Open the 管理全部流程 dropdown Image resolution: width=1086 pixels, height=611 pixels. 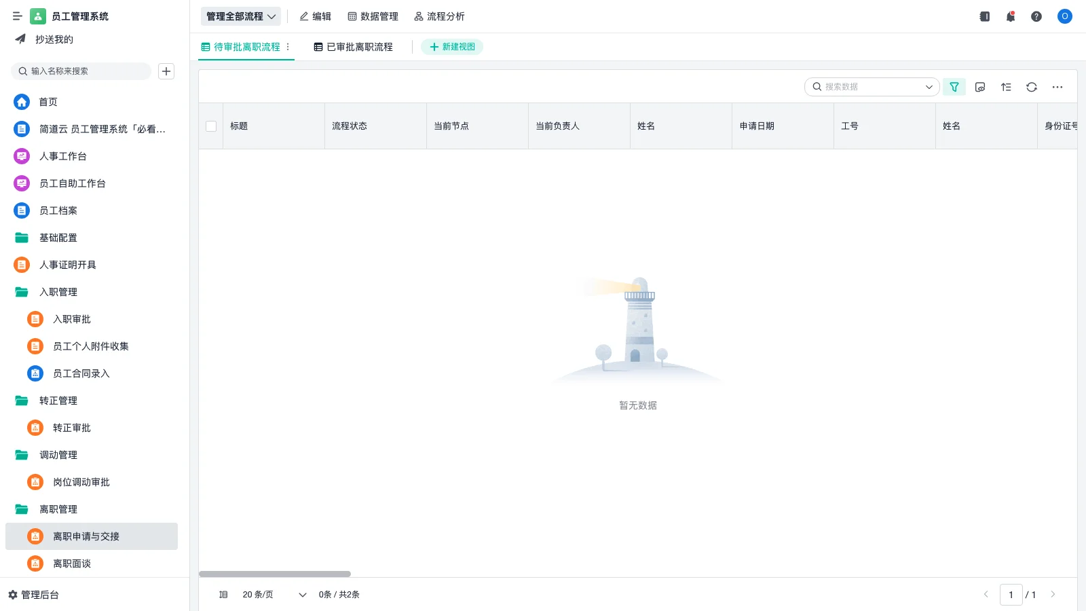pyautogui.click(x=241, y=16)
